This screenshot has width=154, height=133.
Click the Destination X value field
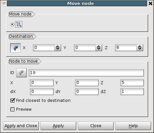pos(44,47)
